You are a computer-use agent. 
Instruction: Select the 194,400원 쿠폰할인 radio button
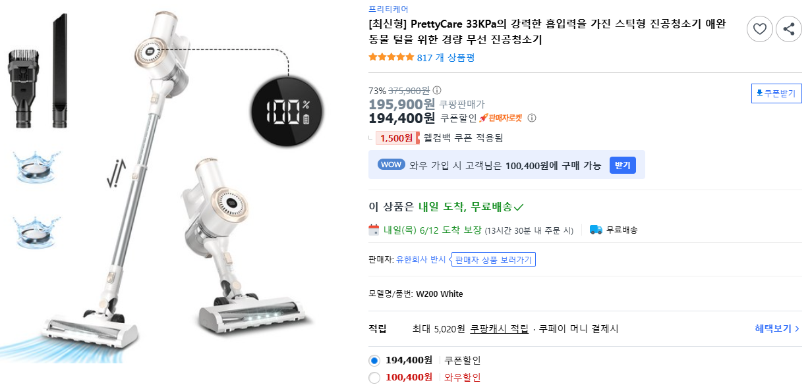click(374, 361)
